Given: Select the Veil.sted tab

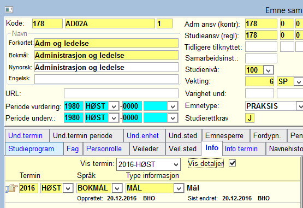Looking at the screenshot, I should [183, 148].
